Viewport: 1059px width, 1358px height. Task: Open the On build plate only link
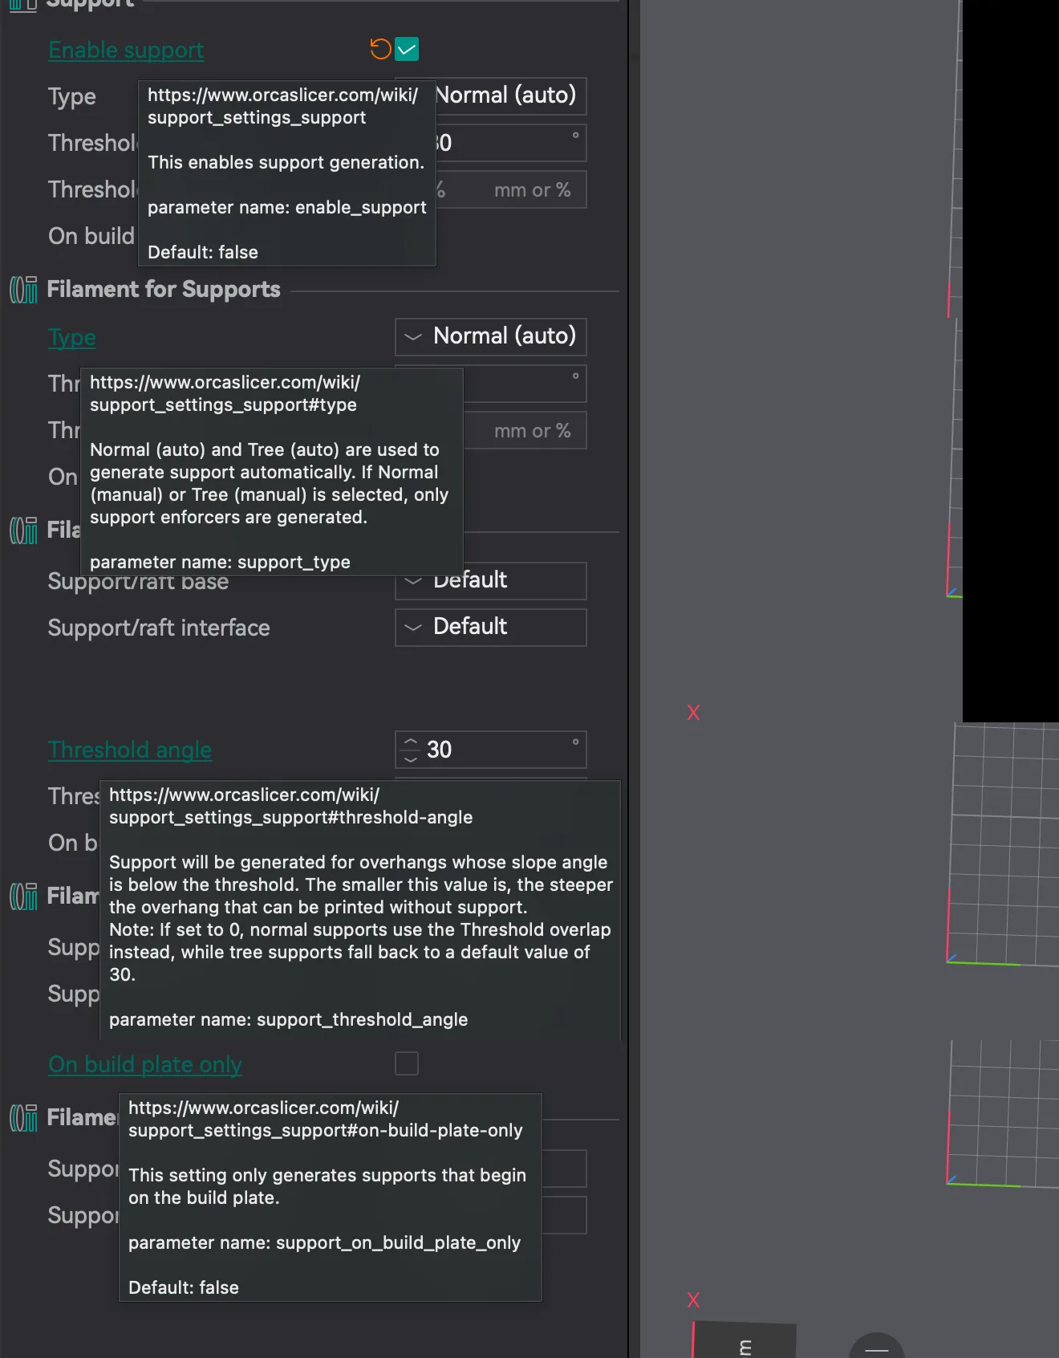click(145, 1064)
